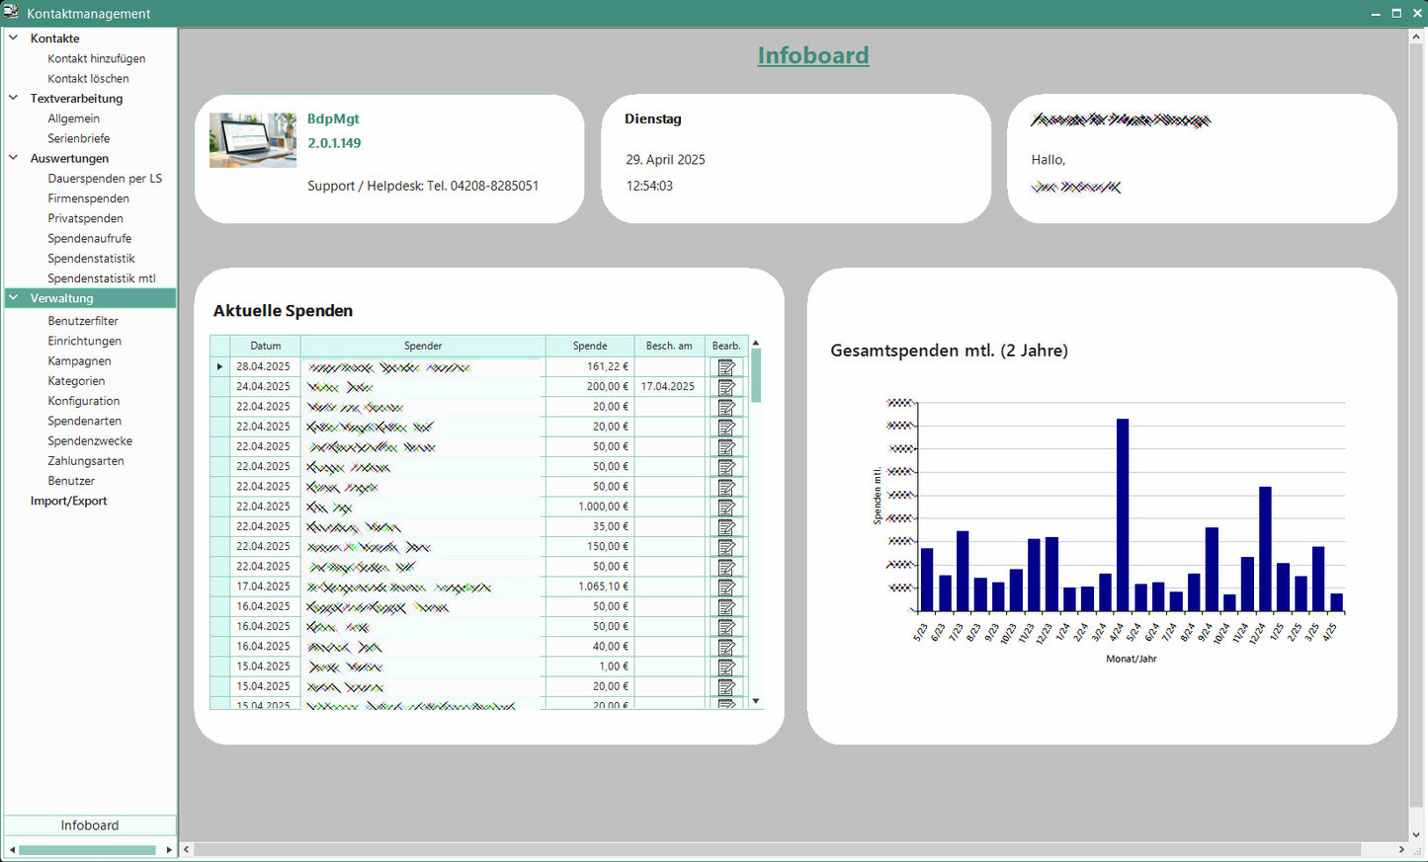1428x862 pixels.
Task: Click the Infoboard button at sidebar bottom
Action: point(90,825)
